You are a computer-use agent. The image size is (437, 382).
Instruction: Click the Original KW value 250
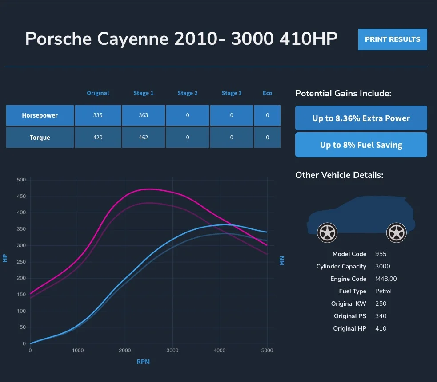tap(381, 303)
